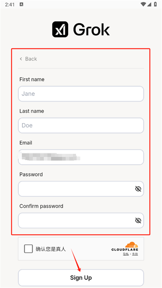Select the Confirm password field
The height and width of the screenshot is (288, 162).
81,220
